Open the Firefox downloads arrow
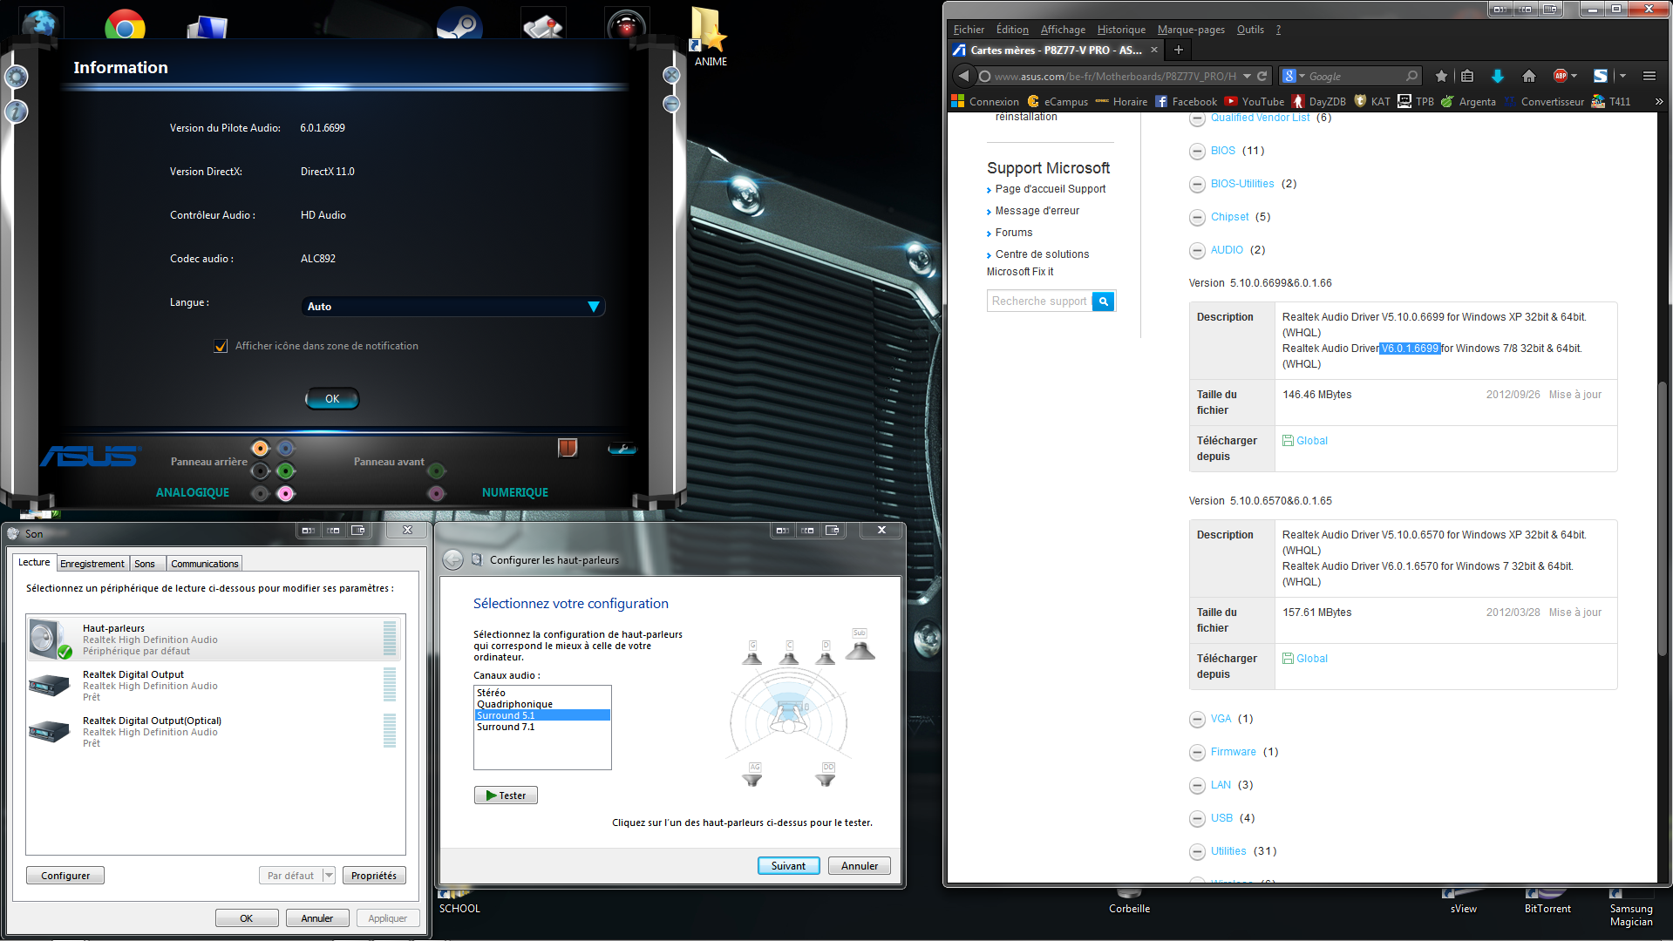Screen dimensions: 1673x941 pyautogui.click(x=1497, y=77)
